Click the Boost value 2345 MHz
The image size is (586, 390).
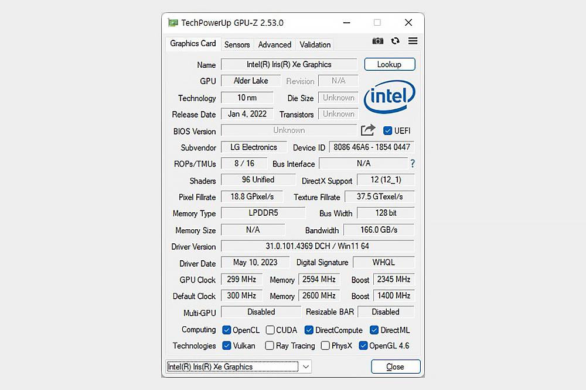tap(394, 279)
